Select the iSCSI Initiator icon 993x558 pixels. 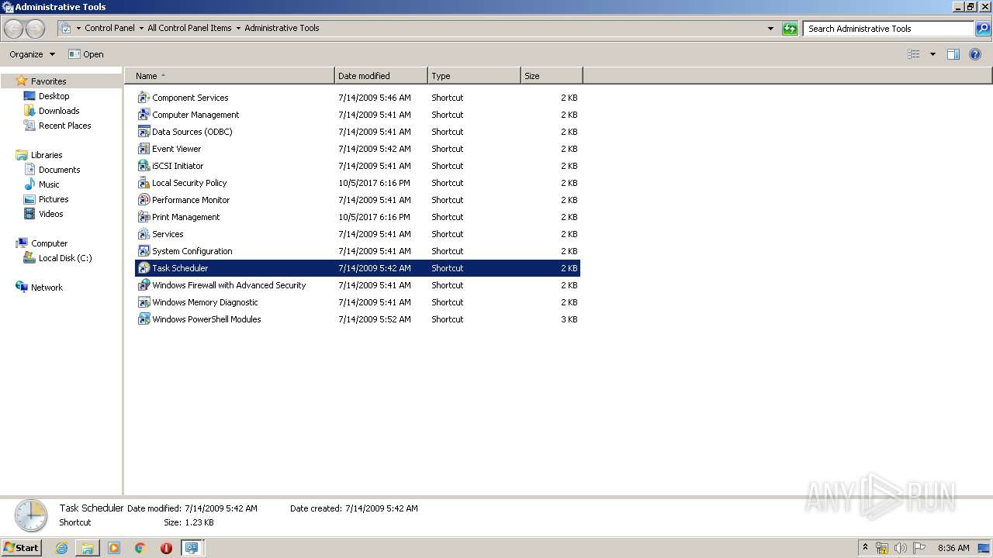tap(144, 166)
